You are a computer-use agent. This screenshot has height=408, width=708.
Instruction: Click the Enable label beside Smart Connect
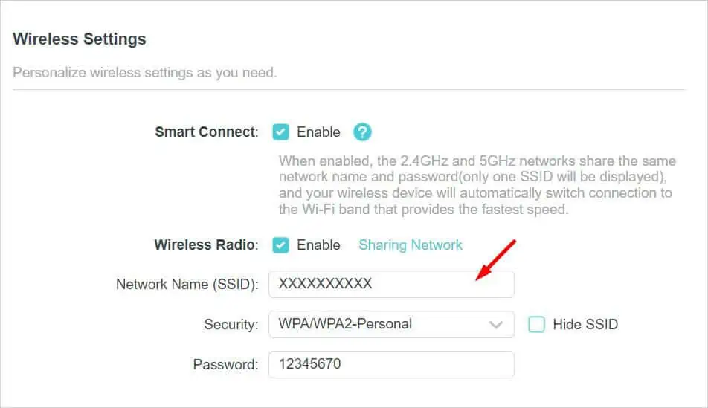coord(318,132)
